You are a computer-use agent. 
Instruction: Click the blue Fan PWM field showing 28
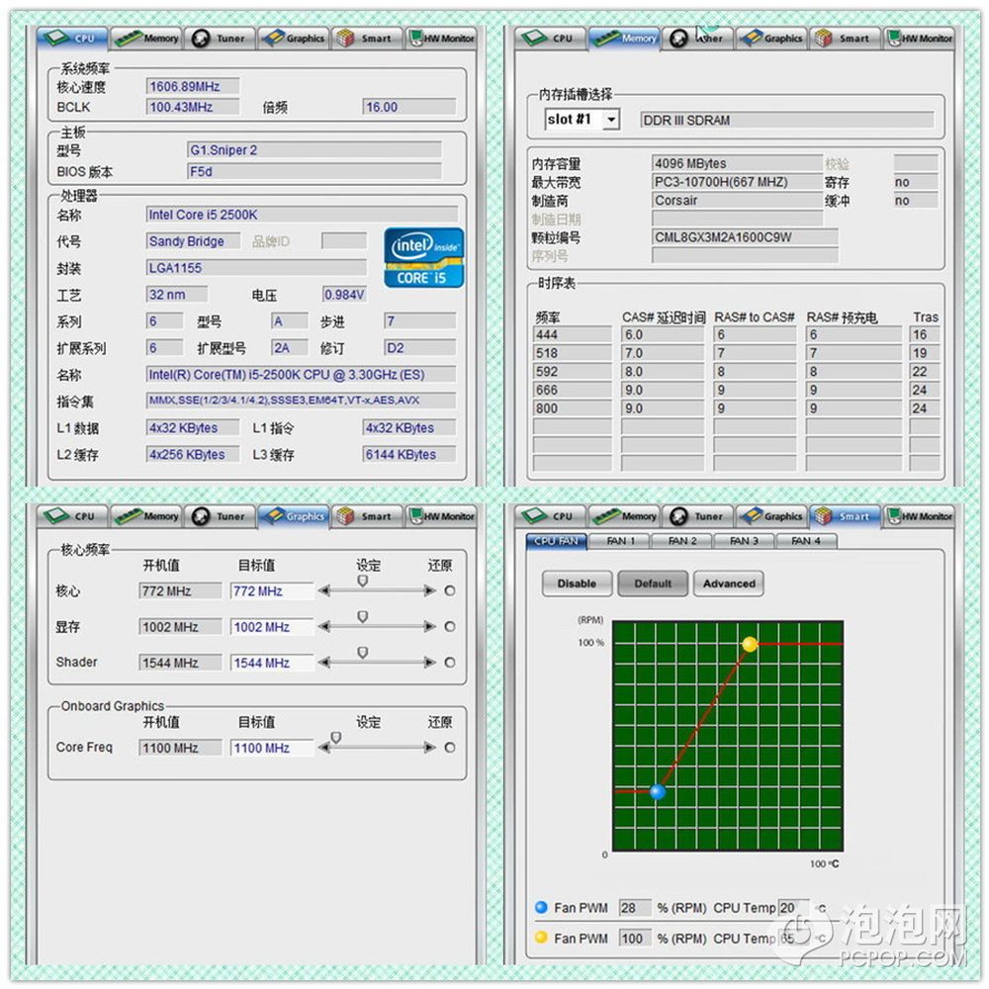(x=634, y=908)
